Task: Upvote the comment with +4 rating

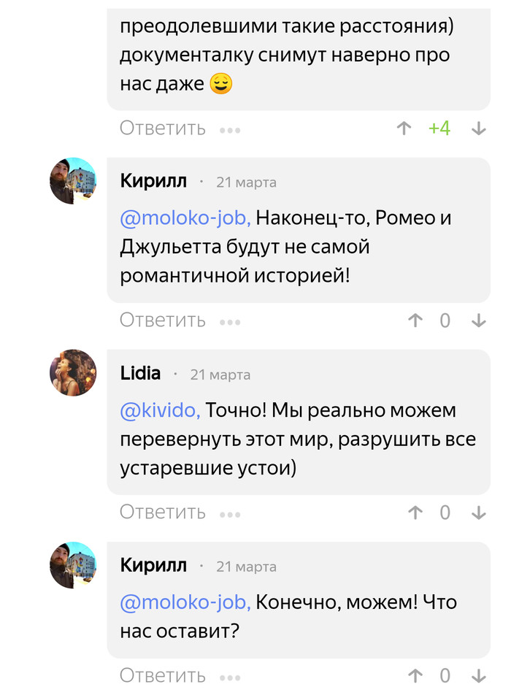Action: tap(404, 128)
